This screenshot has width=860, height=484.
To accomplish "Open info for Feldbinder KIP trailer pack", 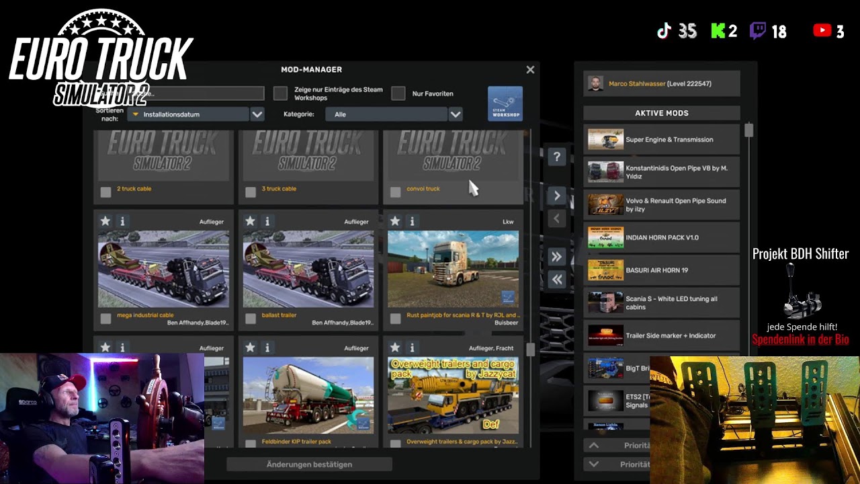I will coord(267,348).
